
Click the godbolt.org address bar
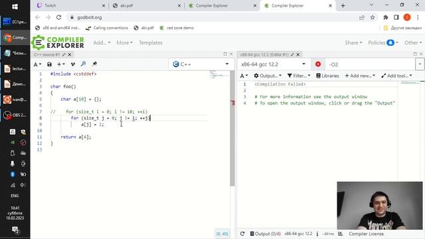211,17
